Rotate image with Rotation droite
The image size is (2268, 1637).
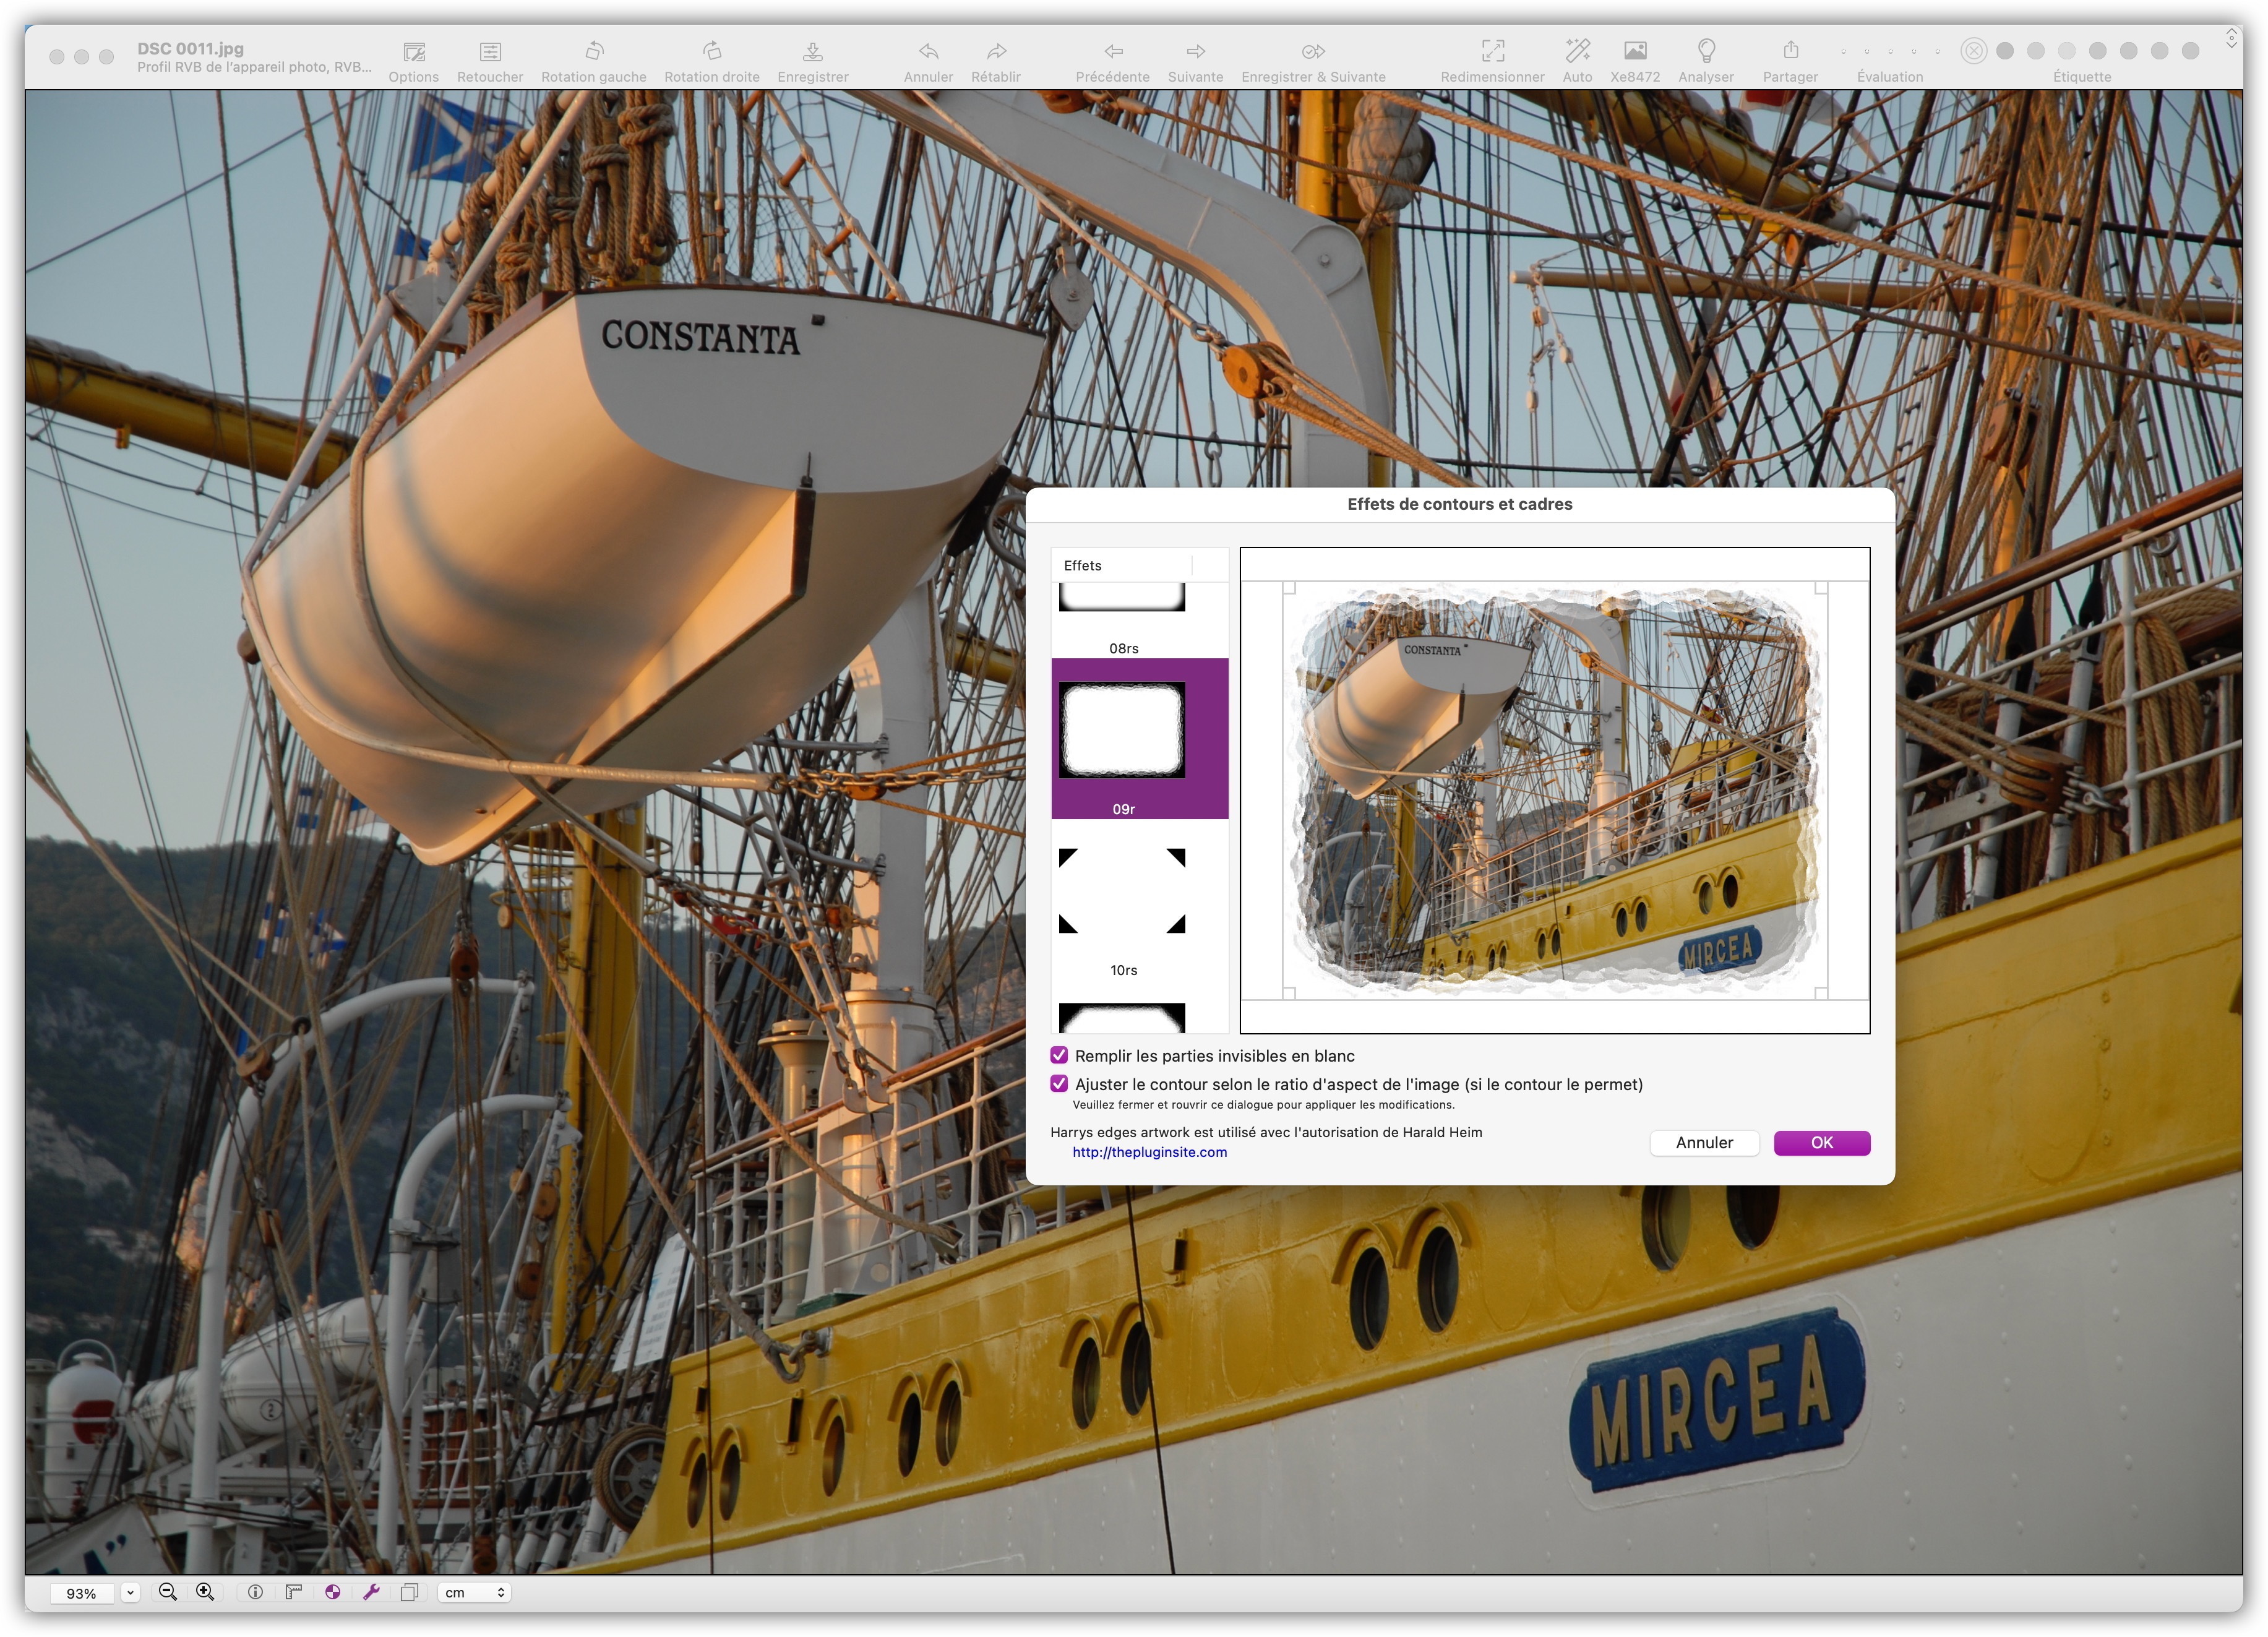click(711, 61)
